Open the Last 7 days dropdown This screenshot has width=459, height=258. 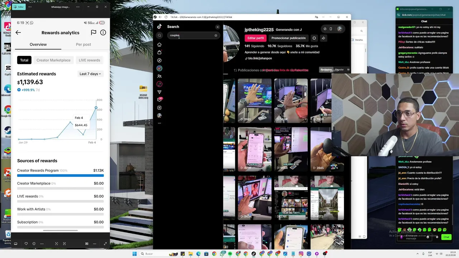90,74
